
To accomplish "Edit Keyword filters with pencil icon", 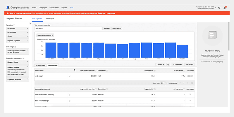I will click(x=27, y=62).
